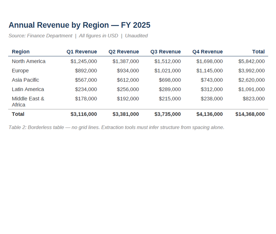Viewport: 276px width, 234px height.
Task: Click the Q4 Revenue column header
Action: [x=207, y=52]
